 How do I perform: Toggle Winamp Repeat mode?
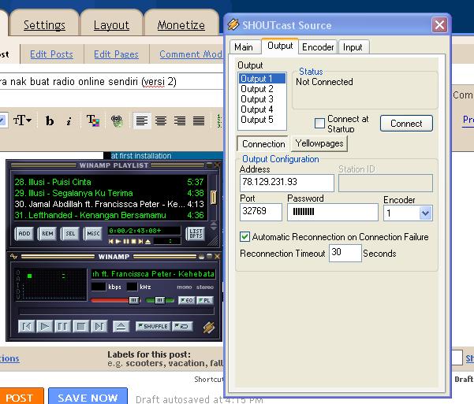pyautogui.click(x=182, y=326)
